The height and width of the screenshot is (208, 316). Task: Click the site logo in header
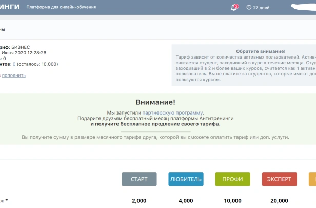pyautogui.click(x=9, y=7)
